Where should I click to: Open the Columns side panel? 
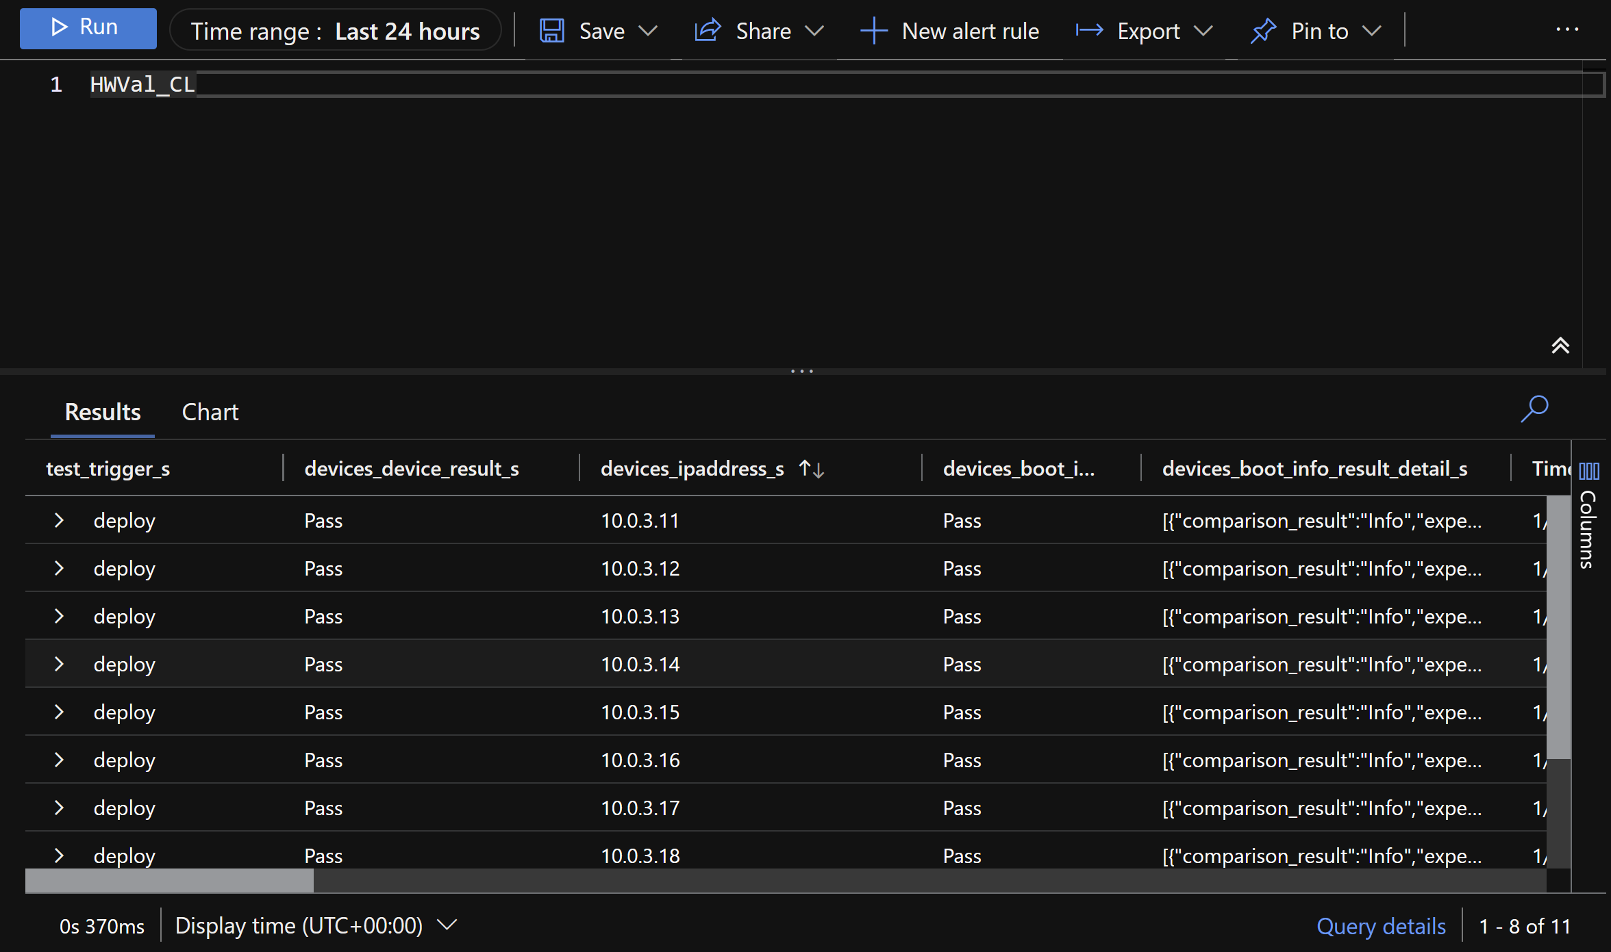click(1589, 517)
